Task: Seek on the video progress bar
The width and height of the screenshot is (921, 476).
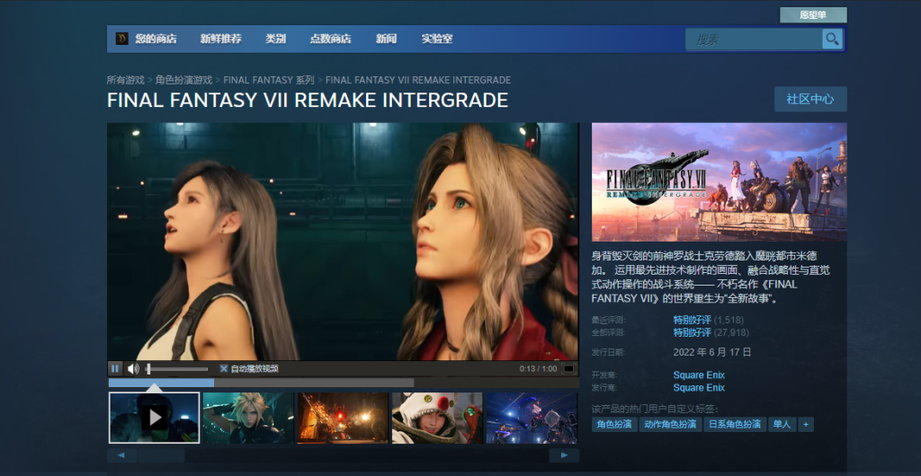Action: tap(344, 383)
